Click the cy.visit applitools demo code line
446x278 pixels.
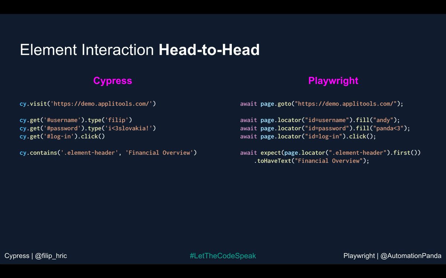coord(88,104)
